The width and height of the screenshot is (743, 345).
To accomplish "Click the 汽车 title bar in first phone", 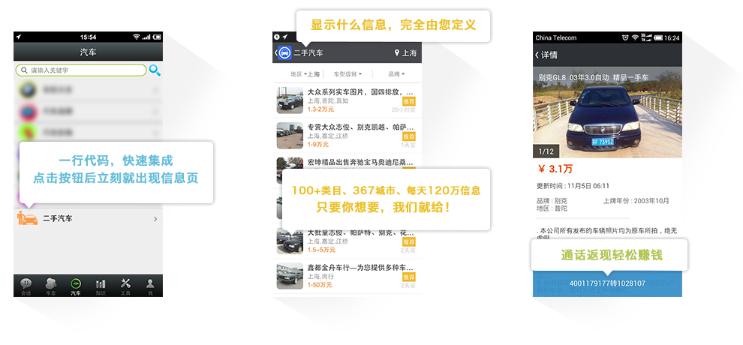I will click(x=88, y=52).
